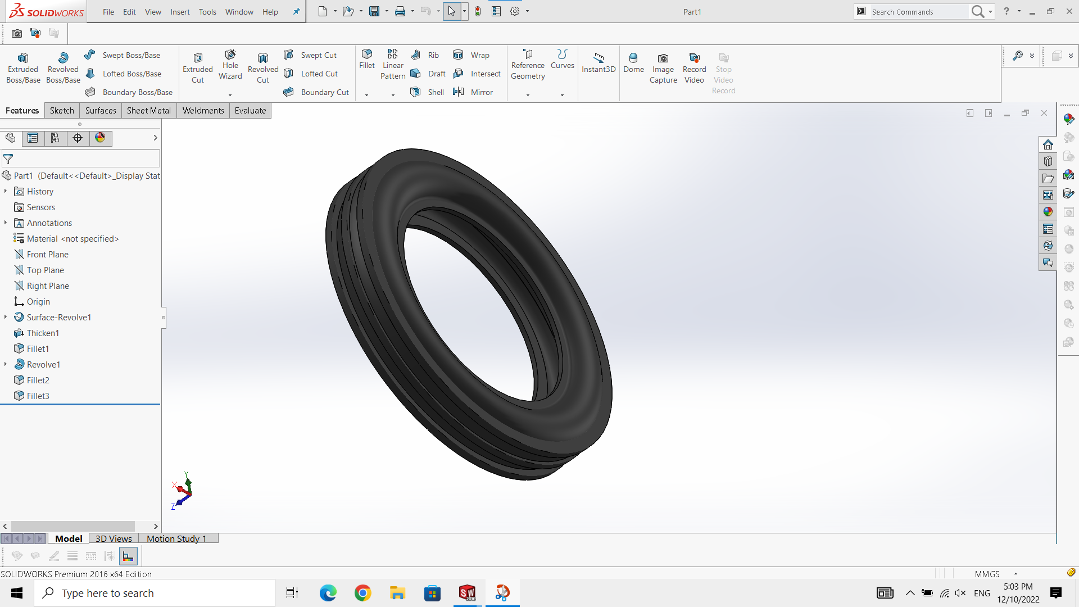
Task: Expand the Revolve1 feature node
Action: (x=6, y=364)
